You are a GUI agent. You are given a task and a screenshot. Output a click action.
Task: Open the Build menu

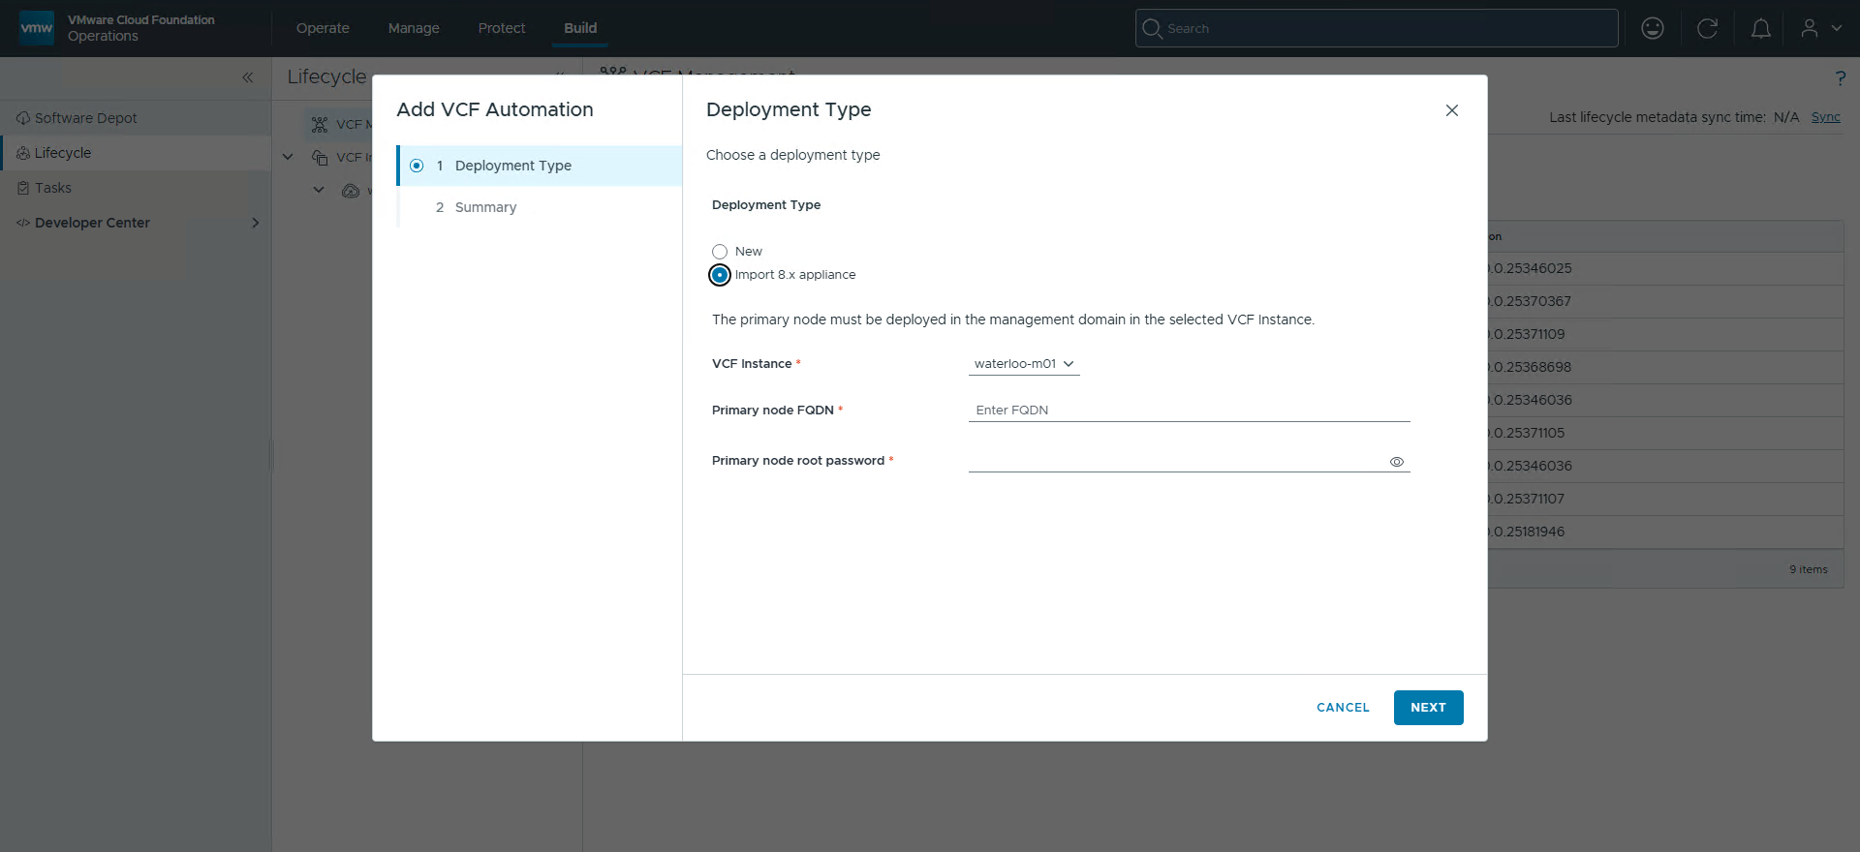tap(580, 28)
